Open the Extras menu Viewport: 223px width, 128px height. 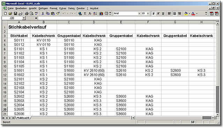pyautogui.click(x=63, y=8)
